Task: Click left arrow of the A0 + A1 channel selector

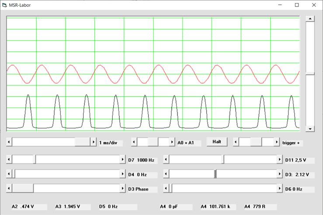Action: (134, 142)
